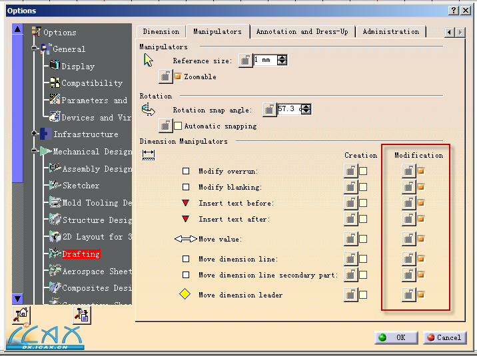The height and width of the screenshot is (356, 477).
Task: Check Creation box for Modify overrun
Action: (x=363, y=171)
